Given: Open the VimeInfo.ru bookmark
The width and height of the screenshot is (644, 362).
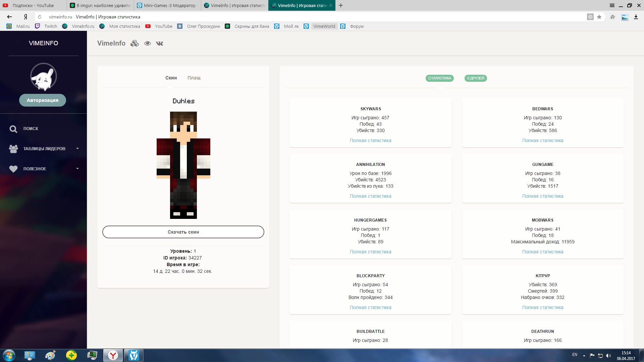Looking at the screenshot, I should 78,26.
